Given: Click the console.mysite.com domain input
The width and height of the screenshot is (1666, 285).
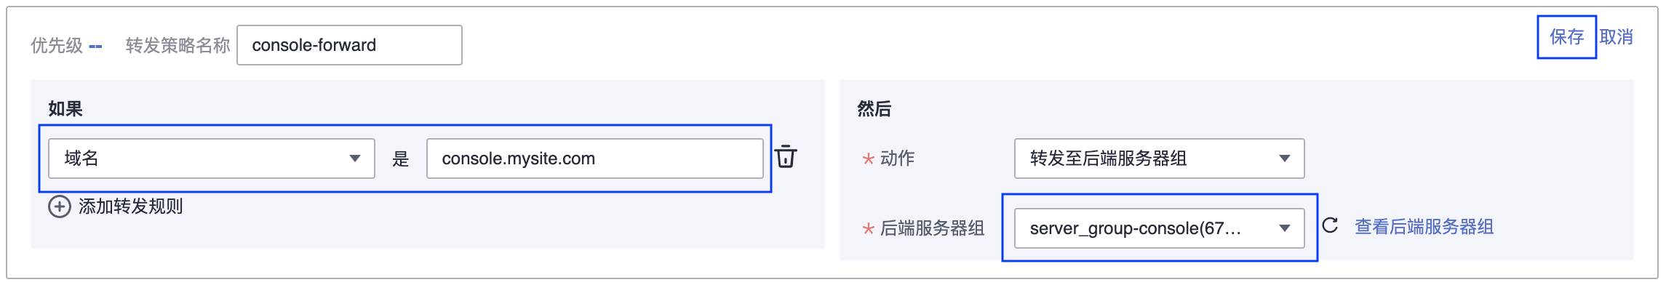Looking at the screenshot, I should tap(594, 158).
